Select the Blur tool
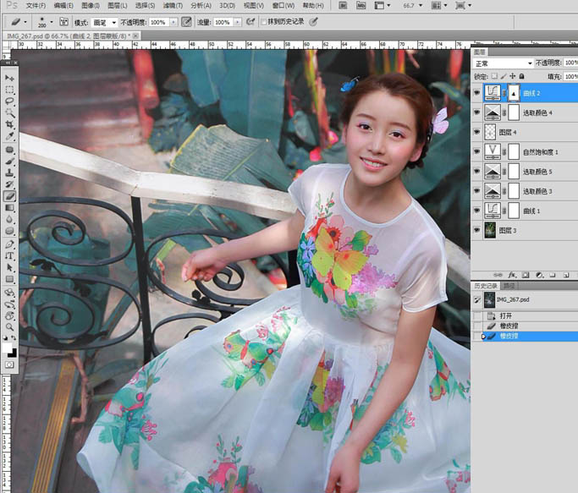 (9, 219)
